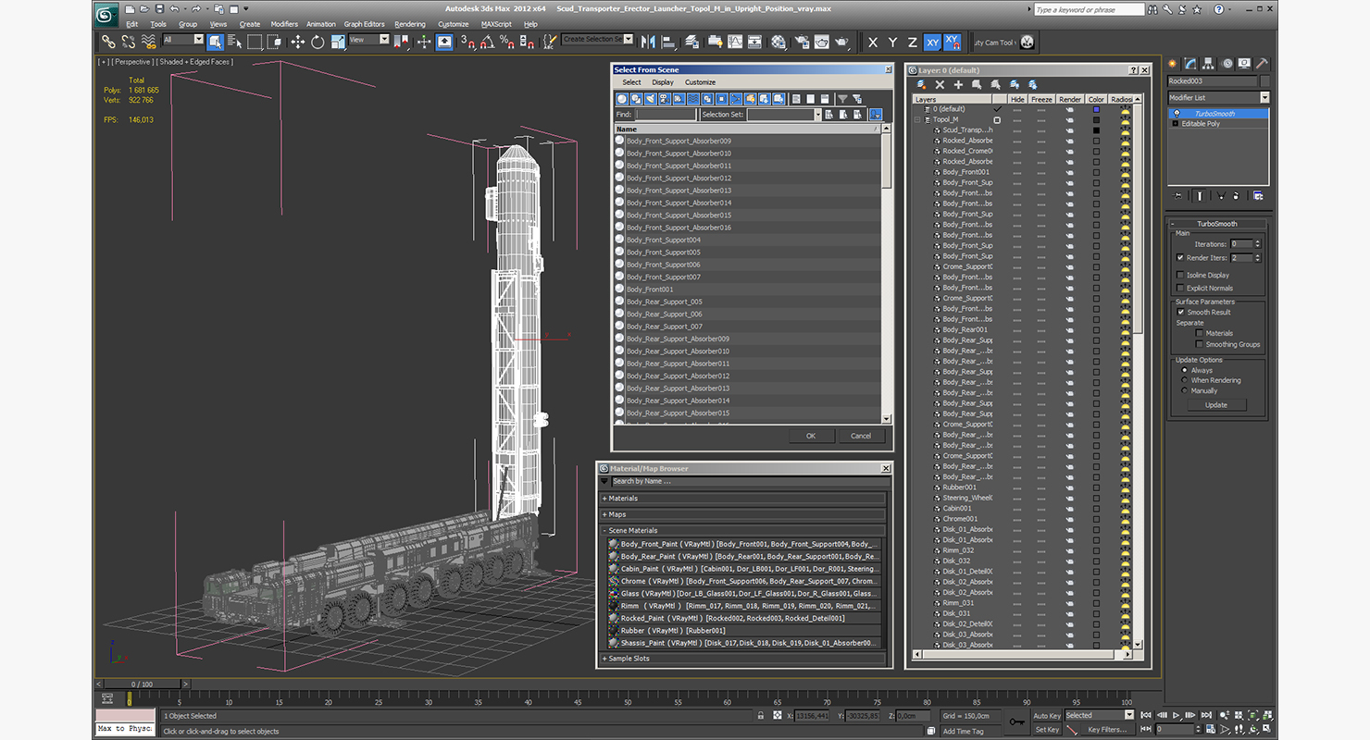Click the teapot Render Production icon
The height and width of the screenshot is (740, 1370).
click(842, 42)
